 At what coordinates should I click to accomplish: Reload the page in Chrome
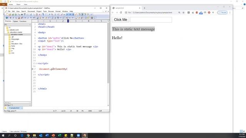click(121, 13)
